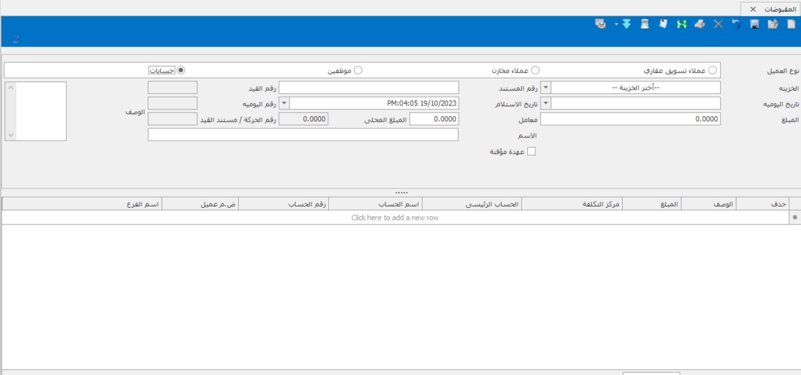Tick the عهدة مؤقتة checkbox
The image size is (801, 375).
(531, 151)
